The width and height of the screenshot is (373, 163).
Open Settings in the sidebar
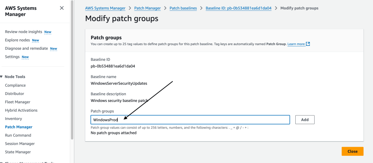(12, 57)
